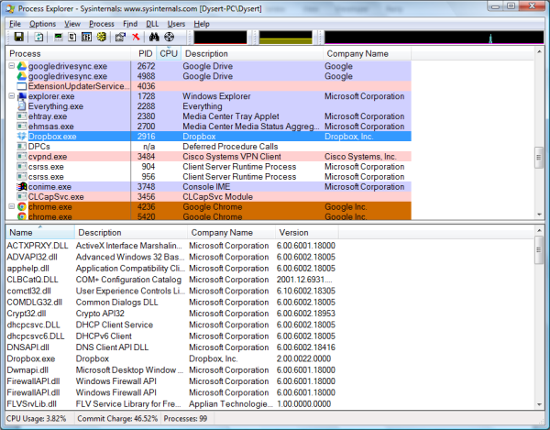Open the View menu
Screen dimensions: 550x430
click(72, 24)
